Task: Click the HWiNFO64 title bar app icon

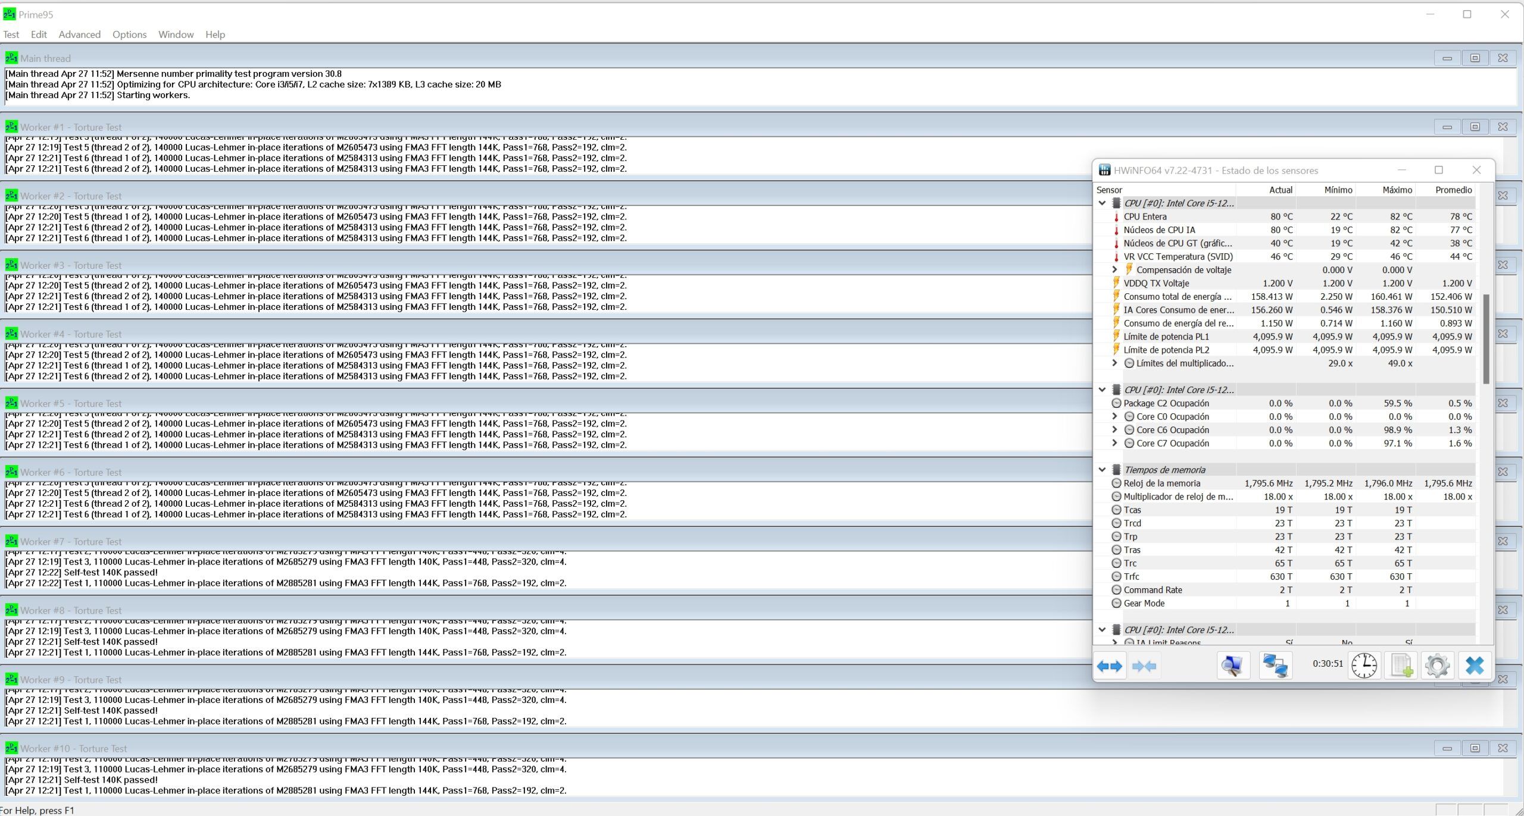Action: point(1105,170)
